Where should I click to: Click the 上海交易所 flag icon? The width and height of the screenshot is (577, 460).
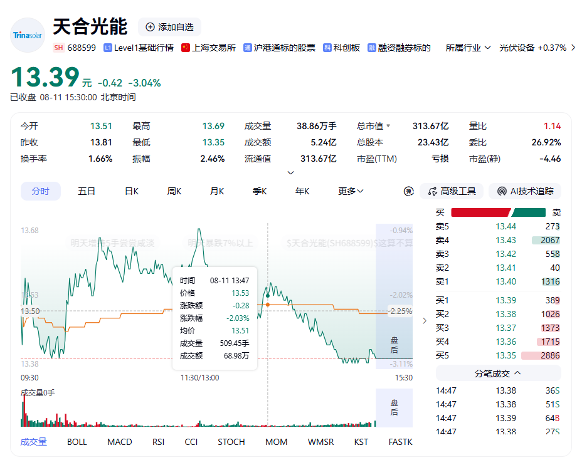coord(186,48)
